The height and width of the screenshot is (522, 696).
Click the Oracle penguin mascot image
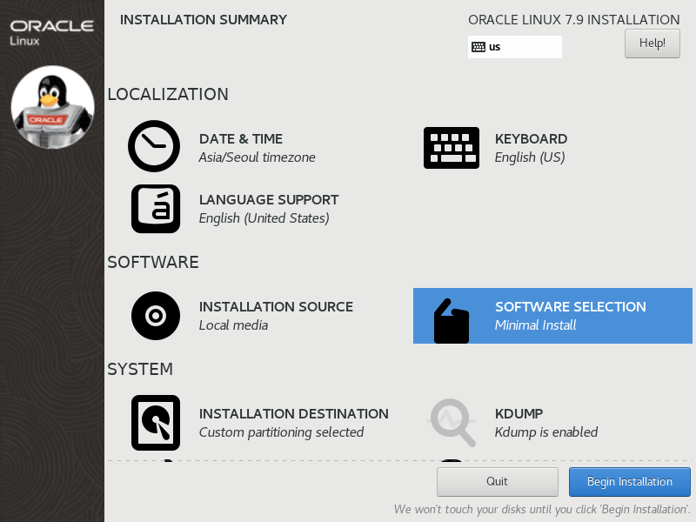coord(52,107)
